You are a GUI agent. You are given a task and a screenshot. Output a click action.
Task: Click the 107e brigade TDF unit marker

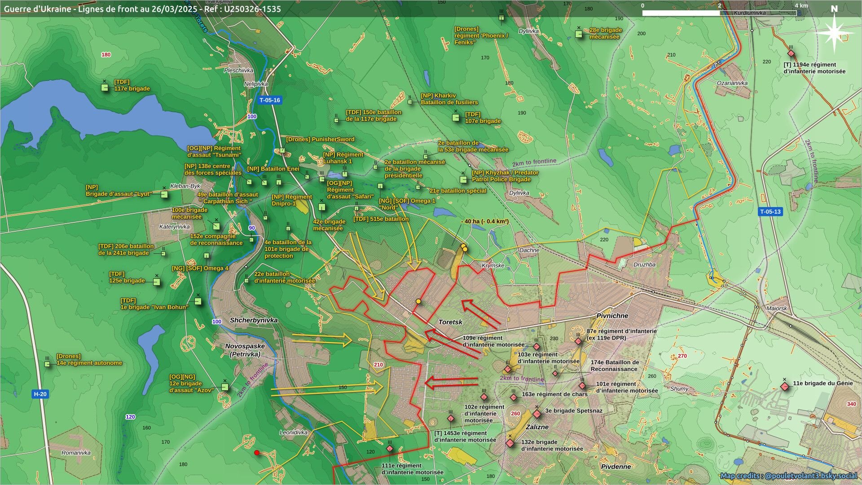point(456,118)
